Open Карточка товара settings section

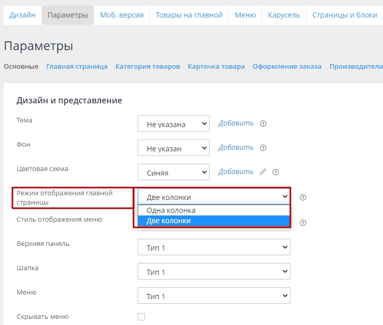pyautogui.click(x=216, y=67)
